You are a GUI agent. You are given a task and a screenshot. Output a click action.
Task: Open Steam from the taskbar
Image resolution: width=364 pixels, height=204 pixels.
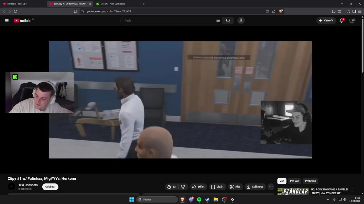208,199
